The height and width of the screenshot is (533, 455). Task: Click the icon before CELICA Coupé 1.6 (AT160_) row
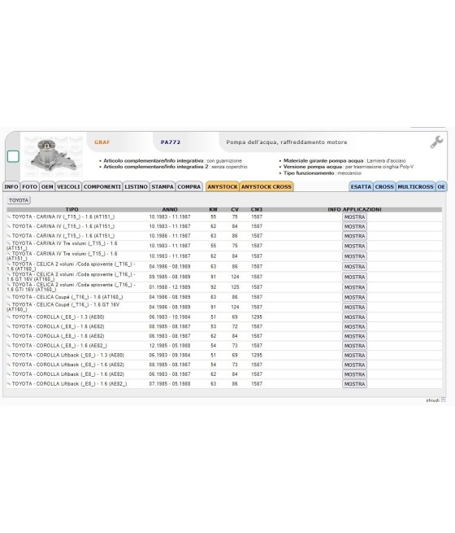coord(9,297)
